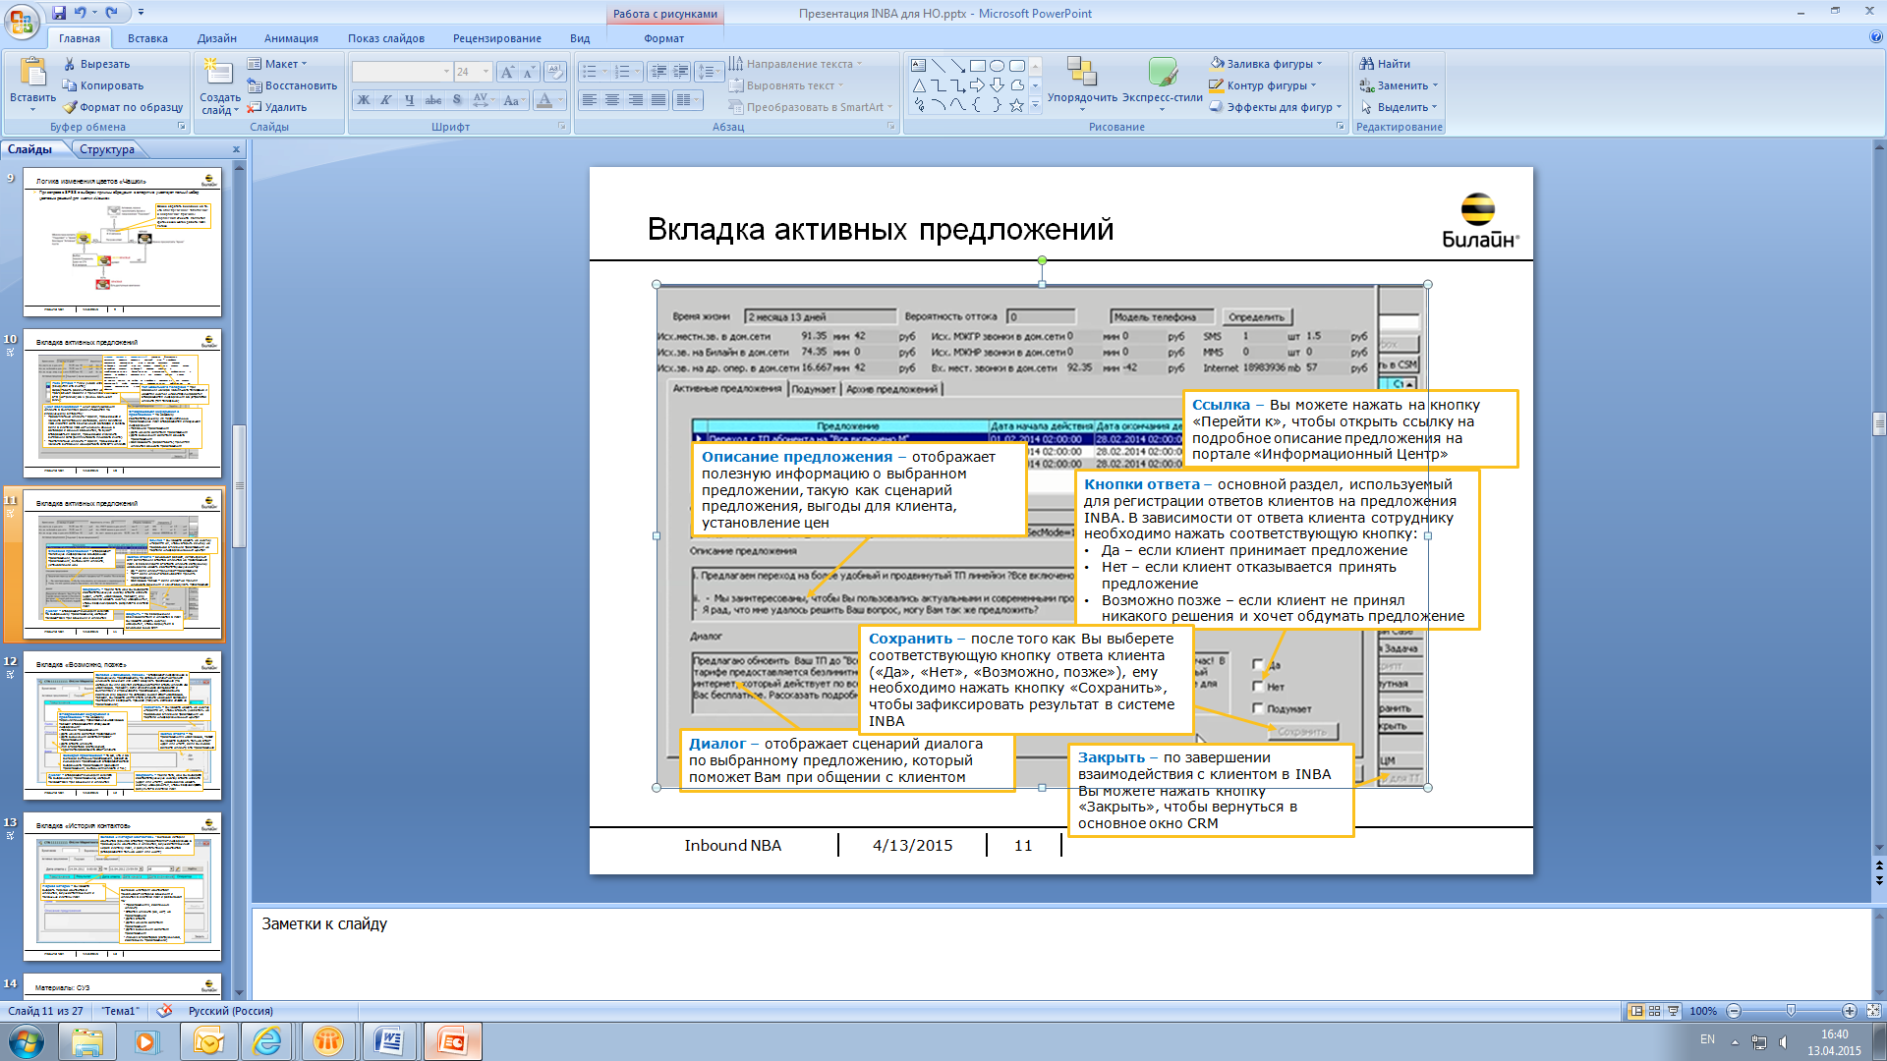Image resolution: width=1887 pixels, height=1061 pixels.
Task: Toggle underline Ч formatting
Action: (x=409, y=100)
